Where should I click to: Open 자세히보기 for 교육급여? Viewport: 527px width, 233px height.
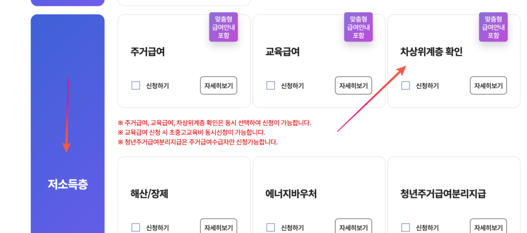(x=353, y=86)
